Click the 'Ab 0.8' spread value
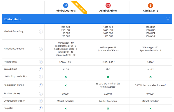Screen dimensions: 174x112 point(66,69)
